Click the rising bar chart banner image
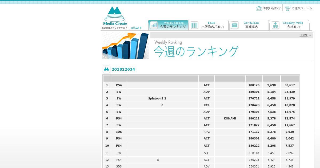320x168 pixels. tap(126, 46)
